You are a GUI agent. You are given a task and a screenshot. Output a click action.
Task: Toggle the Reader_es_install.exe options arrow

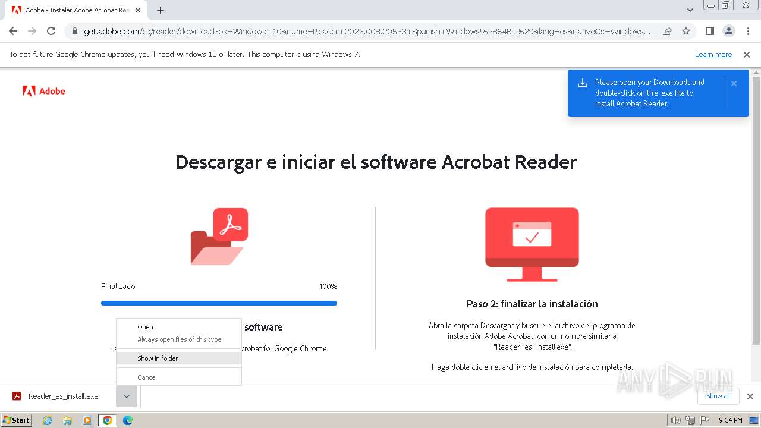[127, 396]
